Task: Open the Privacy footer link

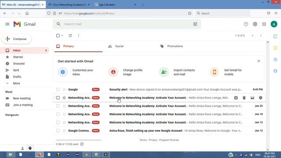Action: (153, 140)
